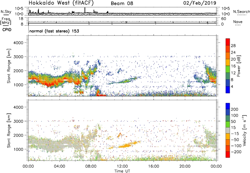The width and height of the screenshot is (250, 173).
Task: Click the '1000' tick on the power panel
Action: click(x=18, y=85)
